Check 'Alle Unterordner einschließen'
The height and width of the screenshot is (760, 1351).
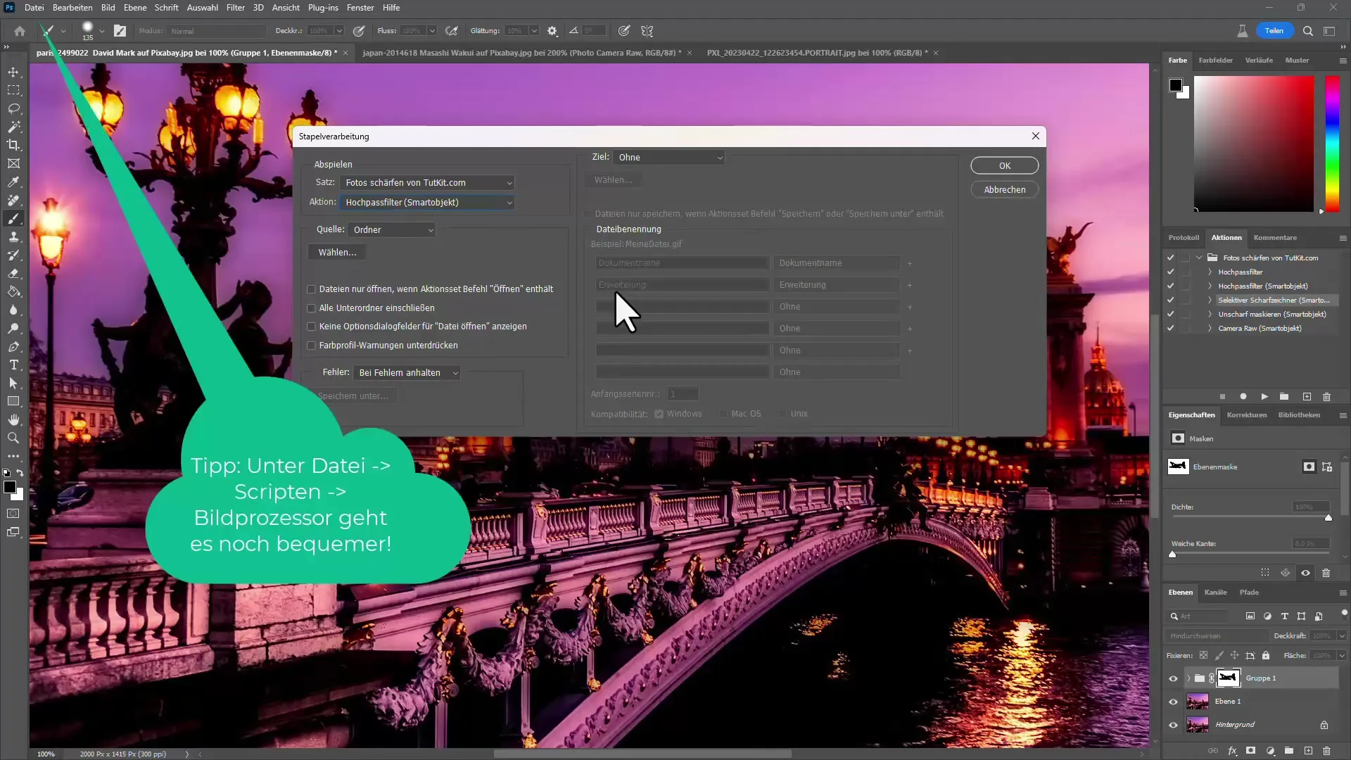tap(311, 308)
